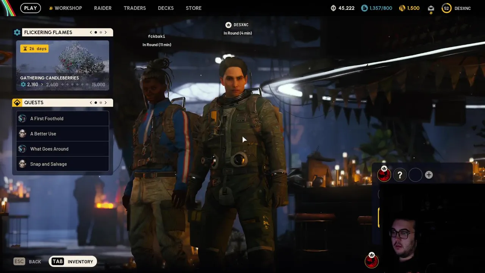This screenshot has width=485, height=273.
Task: Click the 26 days timer badge
Action: [x=34, y=49]
